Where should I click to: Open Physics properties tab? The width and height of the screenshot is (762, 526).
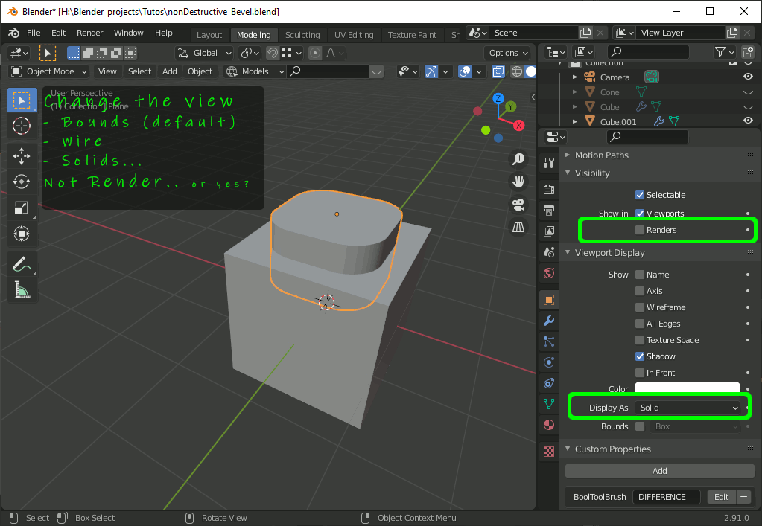[549, 362]
